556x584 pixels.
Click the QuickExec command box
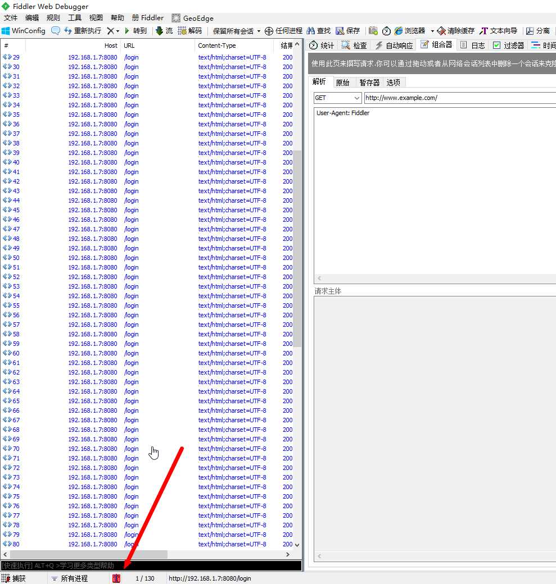click(151, 565)
